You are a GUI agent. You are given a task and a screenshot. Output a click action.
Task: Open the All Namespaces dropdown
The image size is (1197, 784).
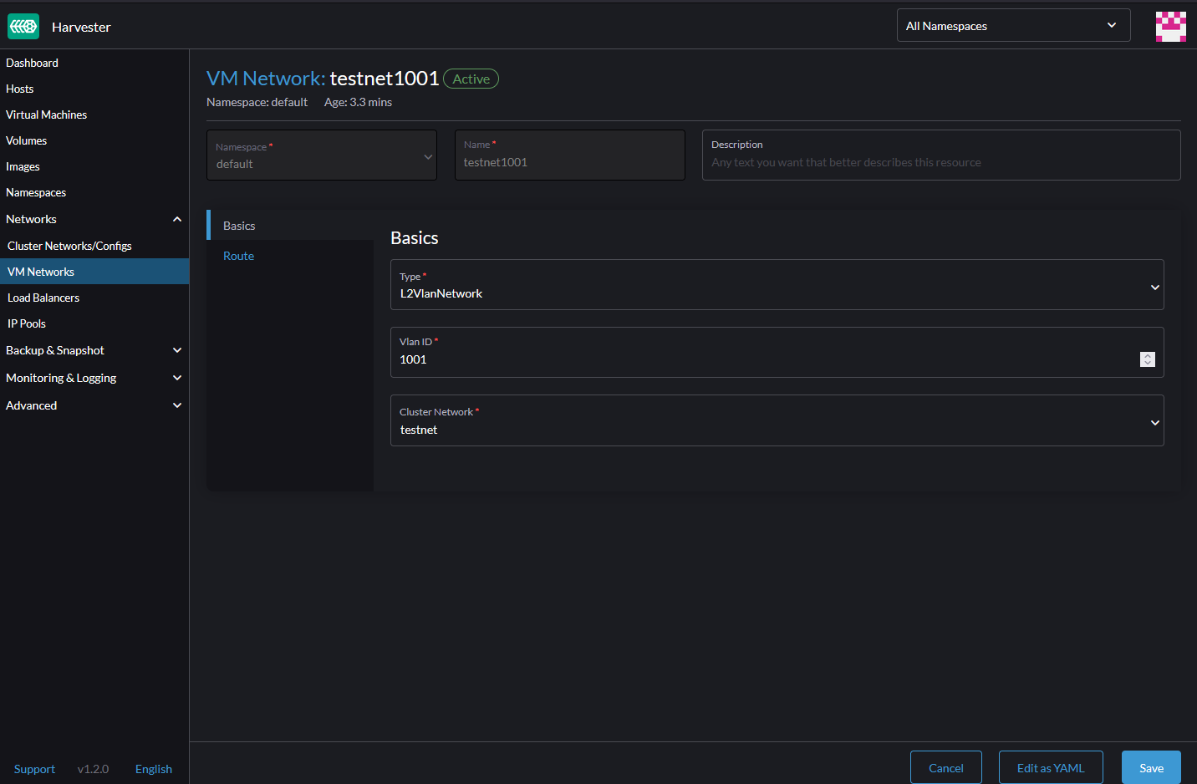(1013, 26)
